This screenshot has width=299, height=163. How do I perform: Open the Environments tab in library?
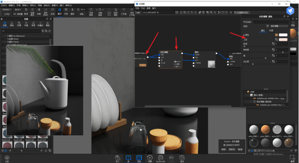coord(26,24)
